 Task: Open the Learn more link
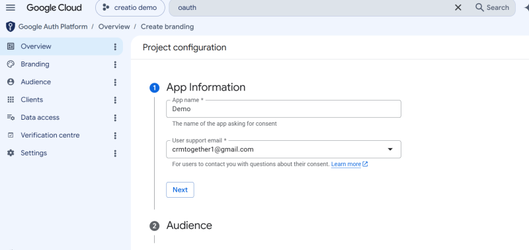click(x=349, y=164)
